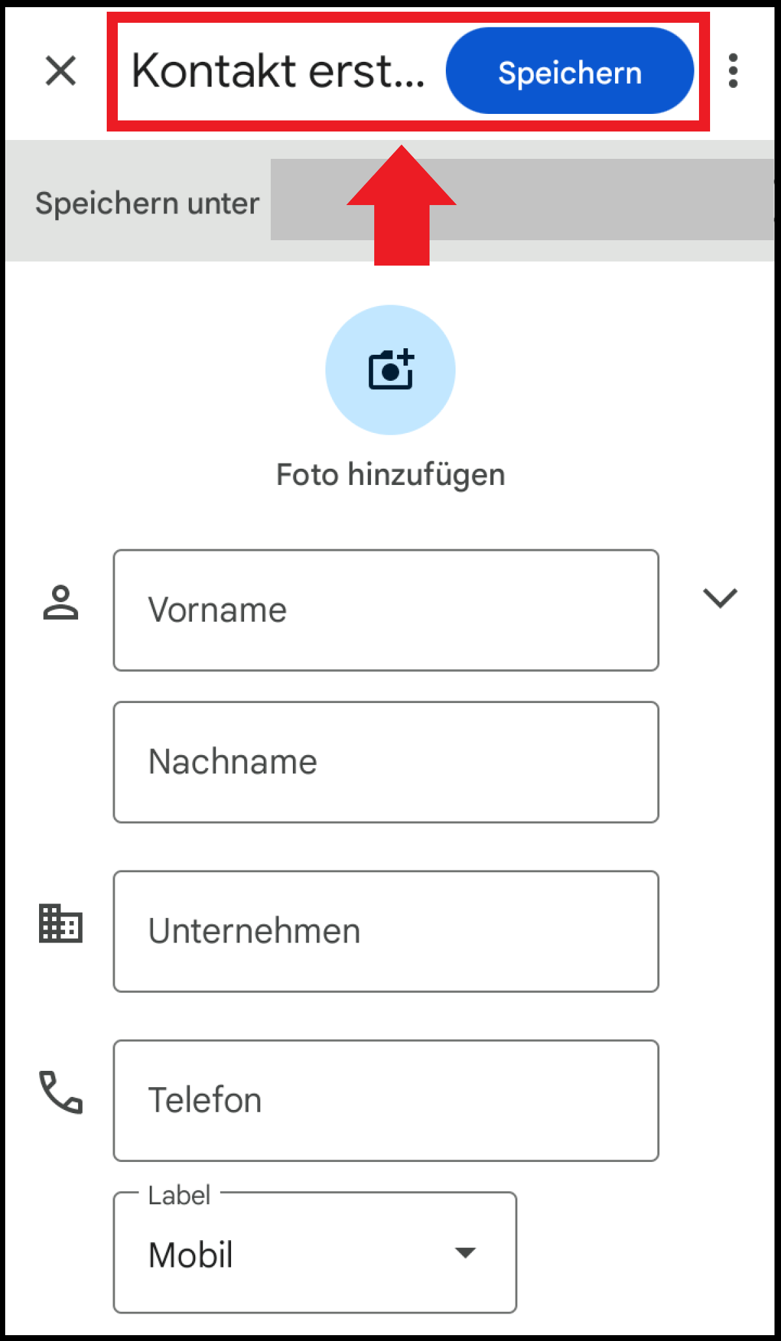Click the building icon beside Unternehmen
This screenshot has height=1341, width=781.
click(x=61, y=923)
